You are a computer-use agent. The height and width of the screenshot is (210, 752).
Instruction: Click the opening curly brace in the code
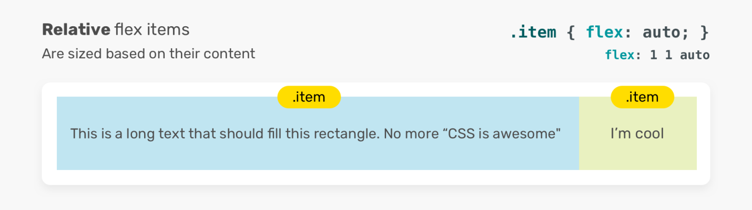pyautogui.click(x=572, y=33)
